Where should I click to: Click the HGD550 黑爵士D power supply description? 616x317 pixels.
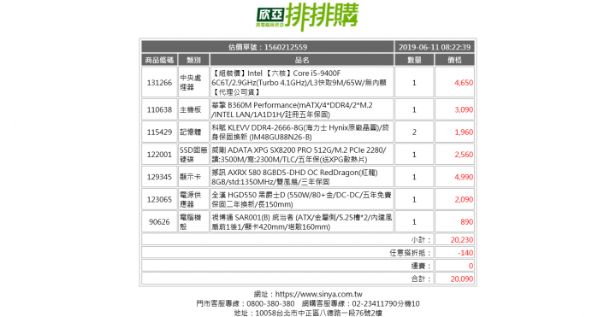pyautogui.click(x=301, y=199)
